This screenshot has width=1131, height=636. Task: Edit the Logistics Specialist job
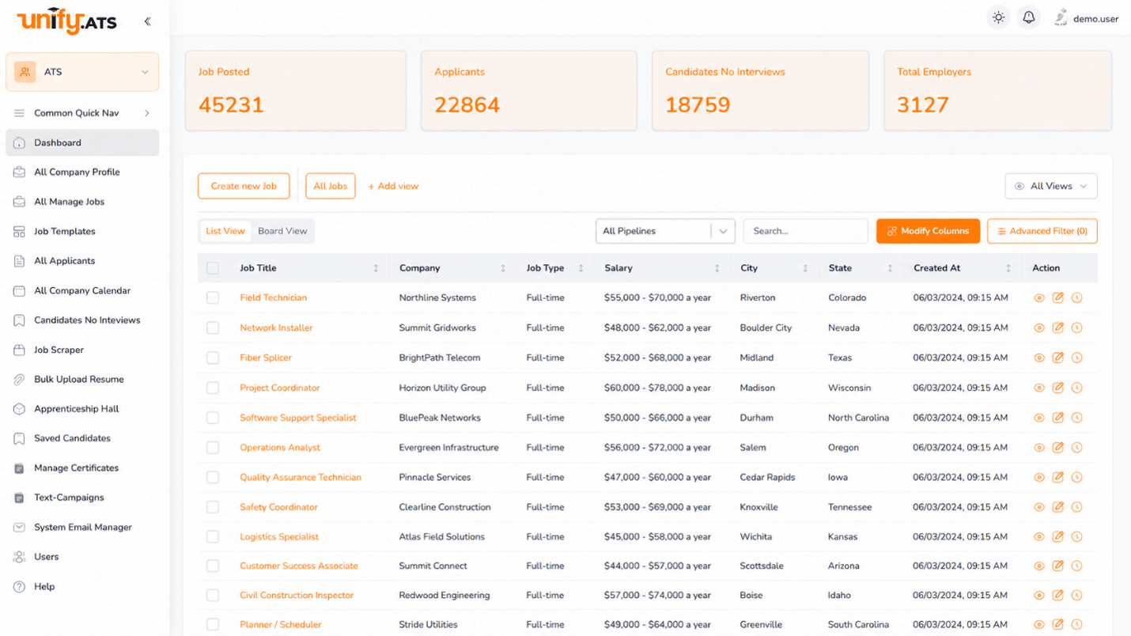1058,537
